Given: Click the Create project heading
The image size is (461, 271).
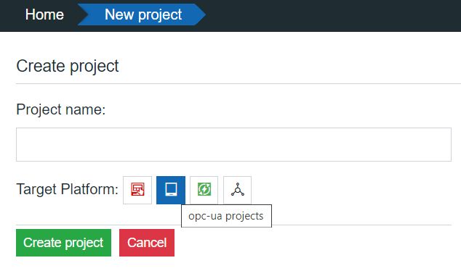Looking at the screenshot, I should tap(68, 66).
